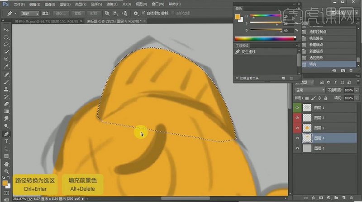The height and width of the screenshot is (202, 362).
Task: Open the 图像(I) menu
Action: click(50, 4)
